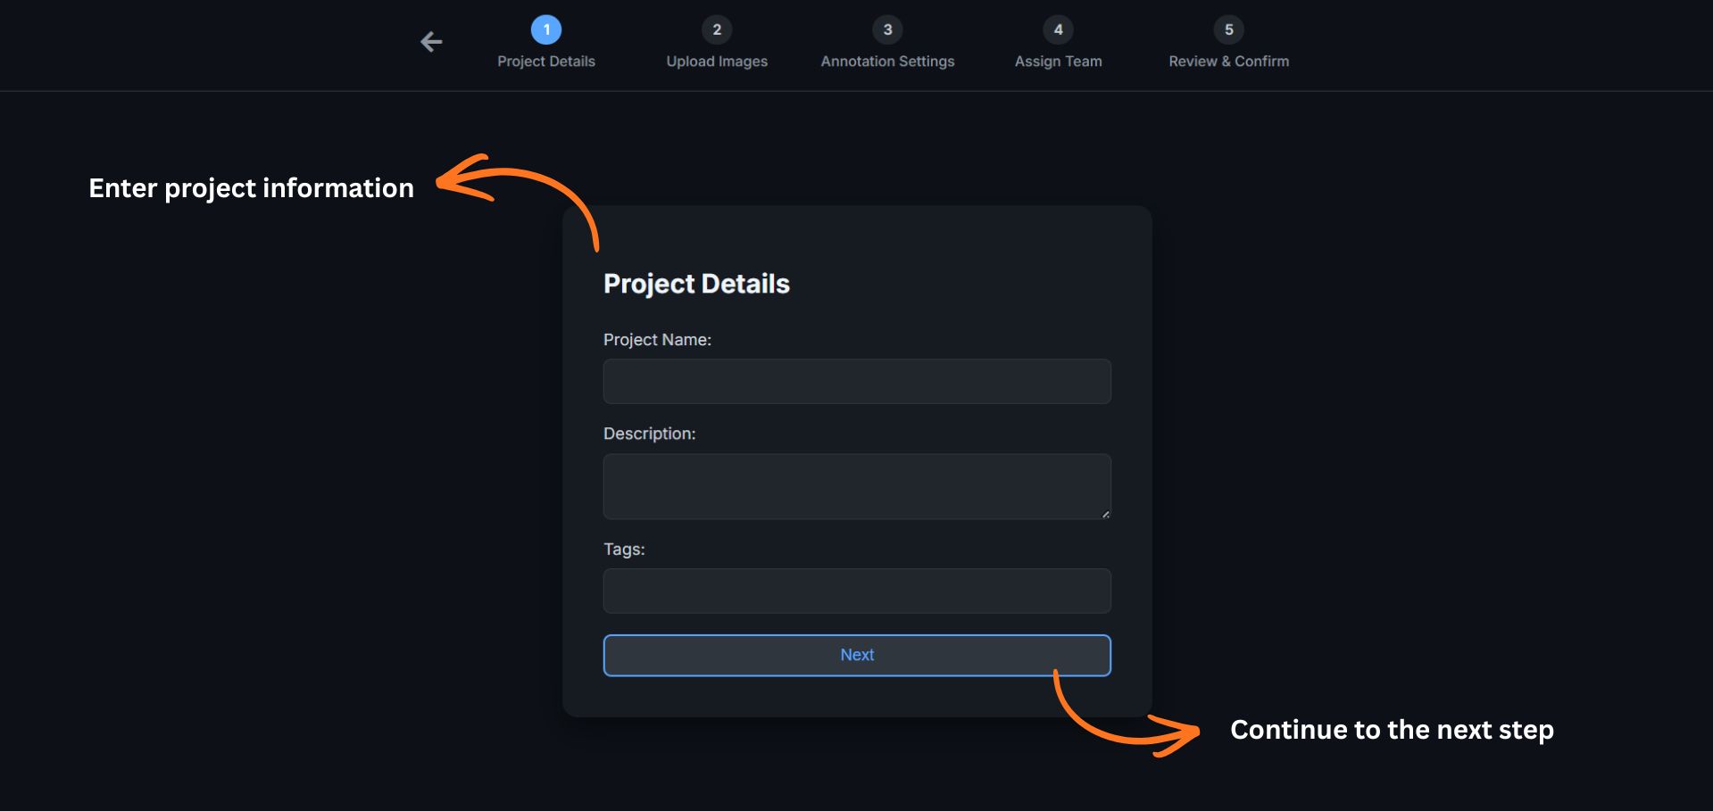Click the back arrow icon
The width and height of the screenshot is (1713, 811).
[x=431, y=42]
